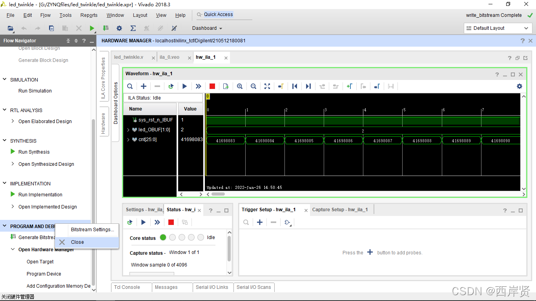Open waveform settings gear icon
Viewport: 536px width, 301px height.
tap(520, 86)
